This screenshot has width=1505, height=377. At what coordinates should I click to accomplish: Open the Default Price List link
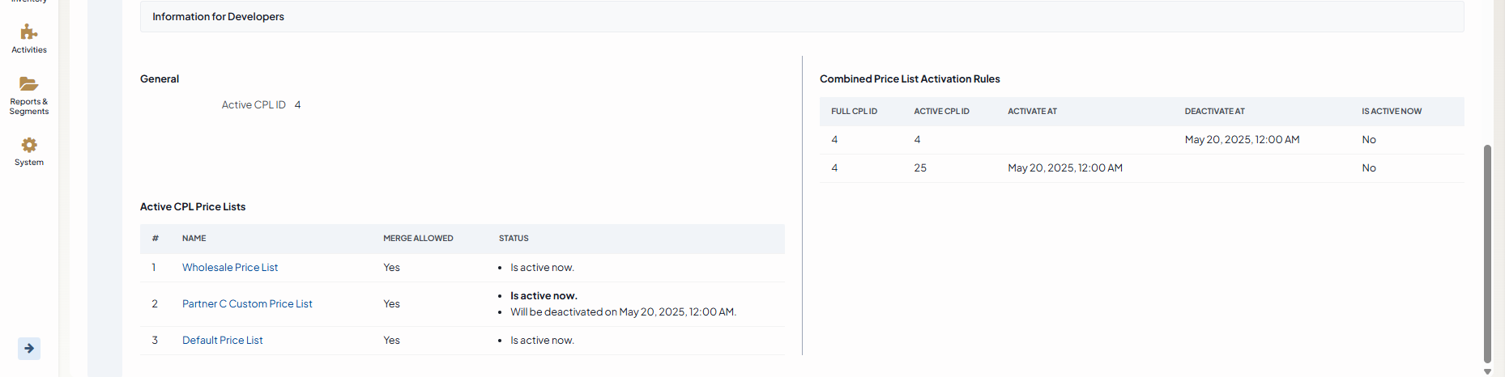pos(223,341)
